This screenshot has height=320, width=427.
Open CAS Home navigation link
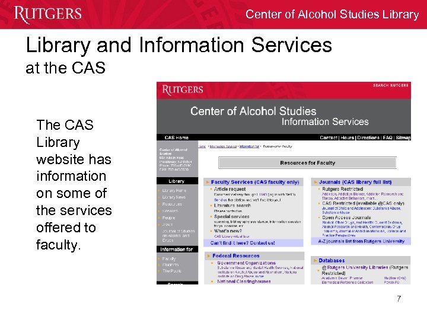[177, 137]
